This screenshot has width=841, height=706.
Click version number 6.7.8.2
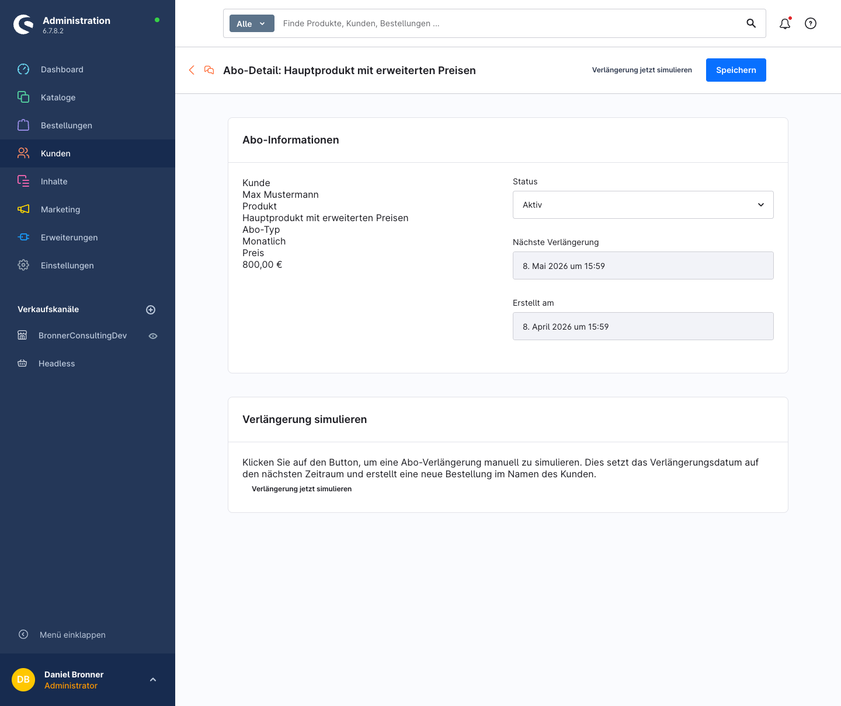click(53, 31)
